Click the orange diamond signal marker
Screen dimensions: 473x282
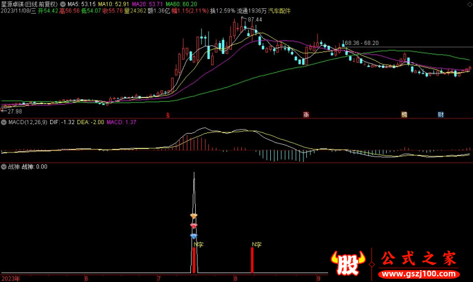(194, 216)
